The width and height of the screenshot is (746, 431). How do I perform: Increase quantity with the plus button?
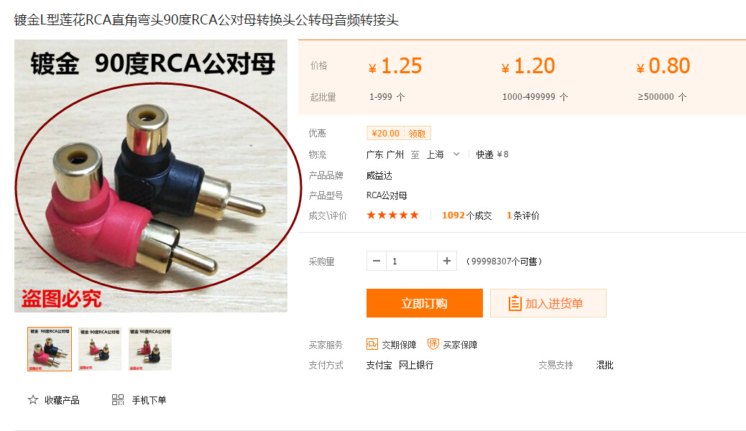(447, 261)
